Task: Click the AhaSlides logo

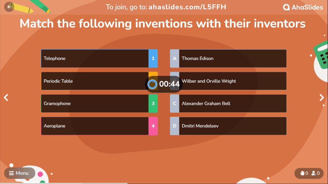Action: (x=303, y=7)
